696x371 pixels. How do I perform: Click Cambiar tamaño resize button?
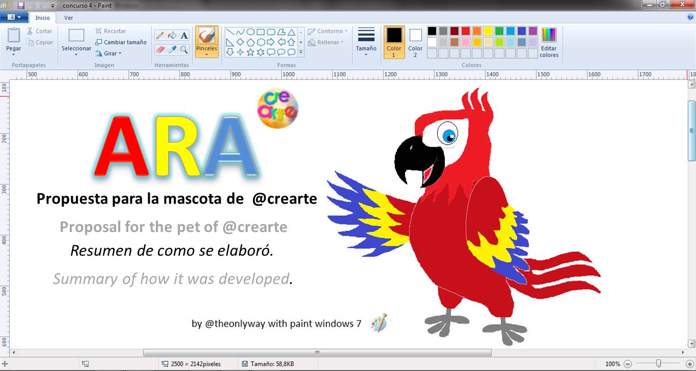121,42
